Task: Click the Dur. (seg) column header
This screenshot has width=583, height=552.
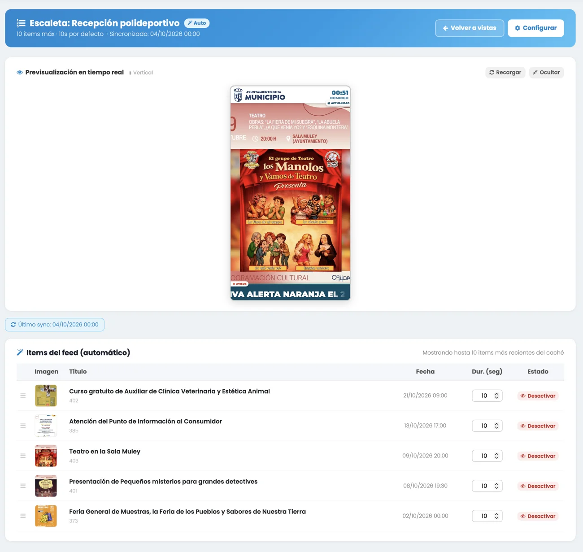Action: point(487,371)
